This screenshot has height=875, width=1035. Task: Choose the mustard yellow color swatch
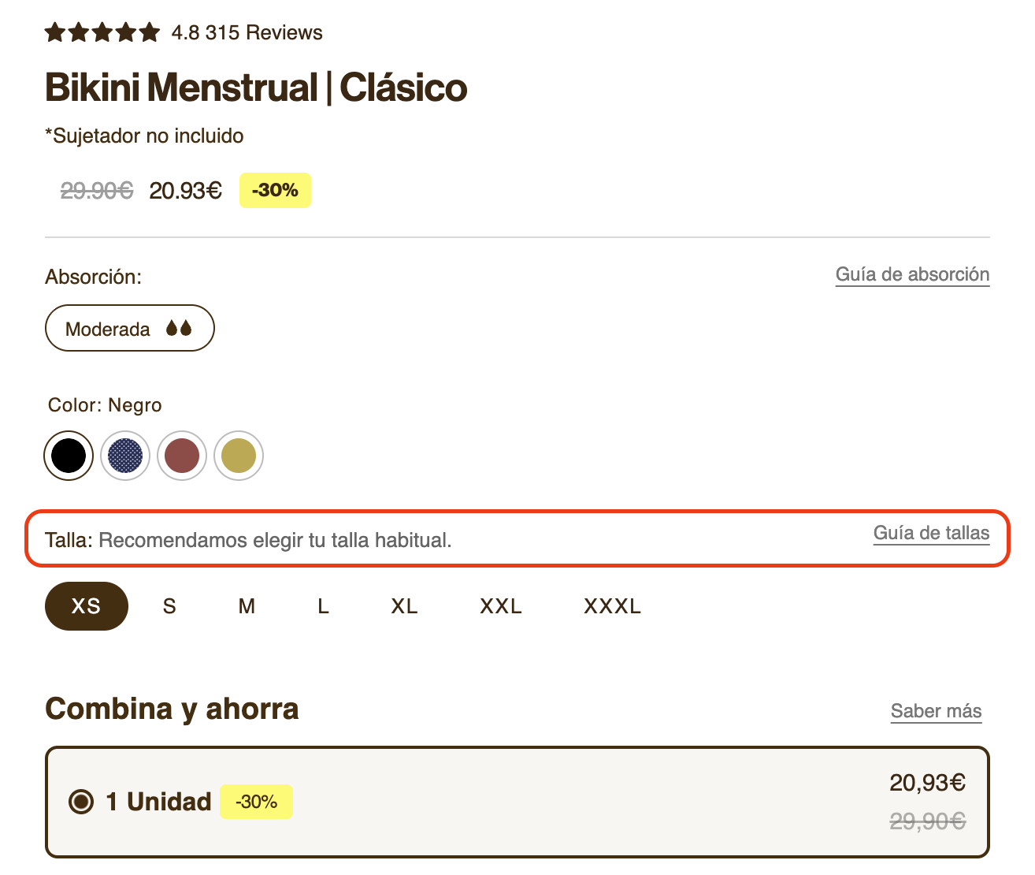point(239,456)
